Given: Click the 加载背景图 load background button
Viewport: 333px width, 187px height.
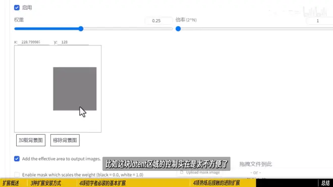Looking at the screenshot, I should 31,140.
